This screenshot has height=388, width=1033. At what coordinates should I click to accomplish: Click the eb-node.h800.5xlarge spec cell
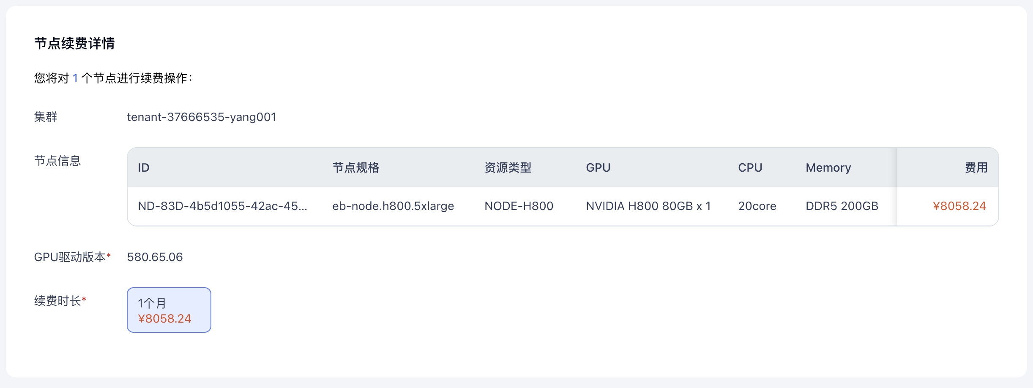[x=393, y=206]
